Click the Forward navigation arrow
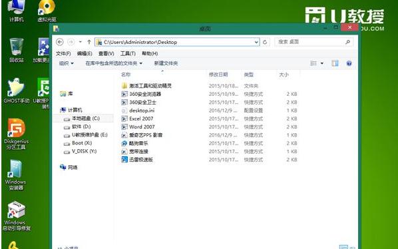This screenshot has width=398, height=249. coord(71,42)
